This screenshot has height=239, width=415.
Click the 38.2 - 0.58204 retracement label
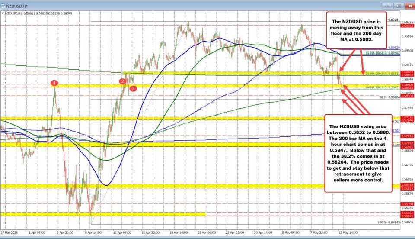[x=389, y=97]
